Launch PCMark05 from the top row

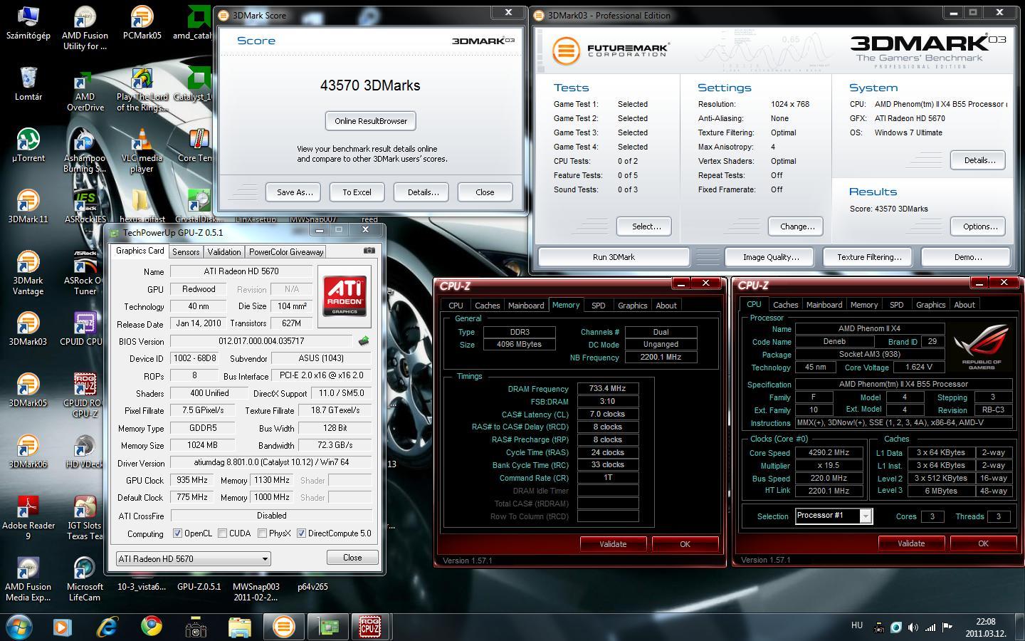142,22
